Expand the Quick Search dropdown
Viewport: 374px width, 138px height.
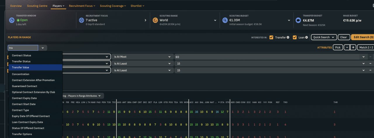(x=323, y=37)
